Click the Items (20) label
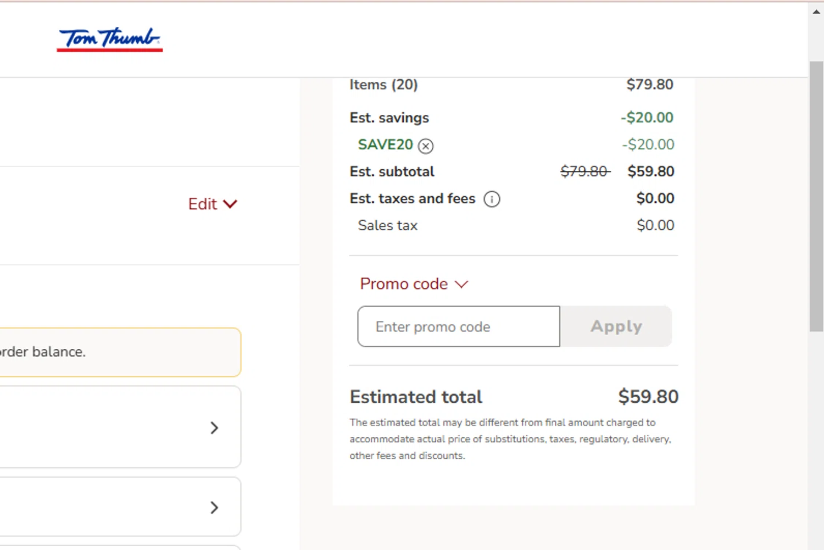The width and height of the screenshot is (824, 550). [x=384, y=85]
